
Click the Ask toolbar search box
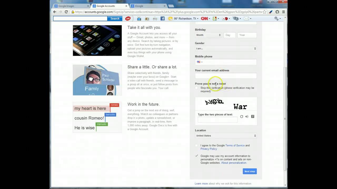coord(80,18)
